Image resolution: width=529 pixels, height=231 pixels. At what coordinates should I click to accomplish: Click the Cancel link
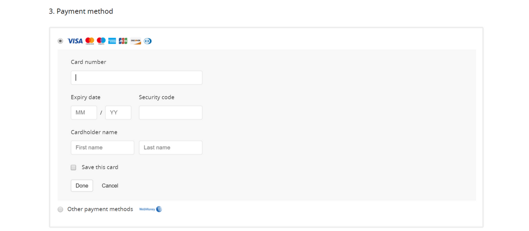pos(110,186)
